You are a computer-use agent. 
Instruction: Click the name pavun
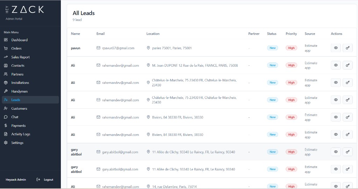point(76,48)
